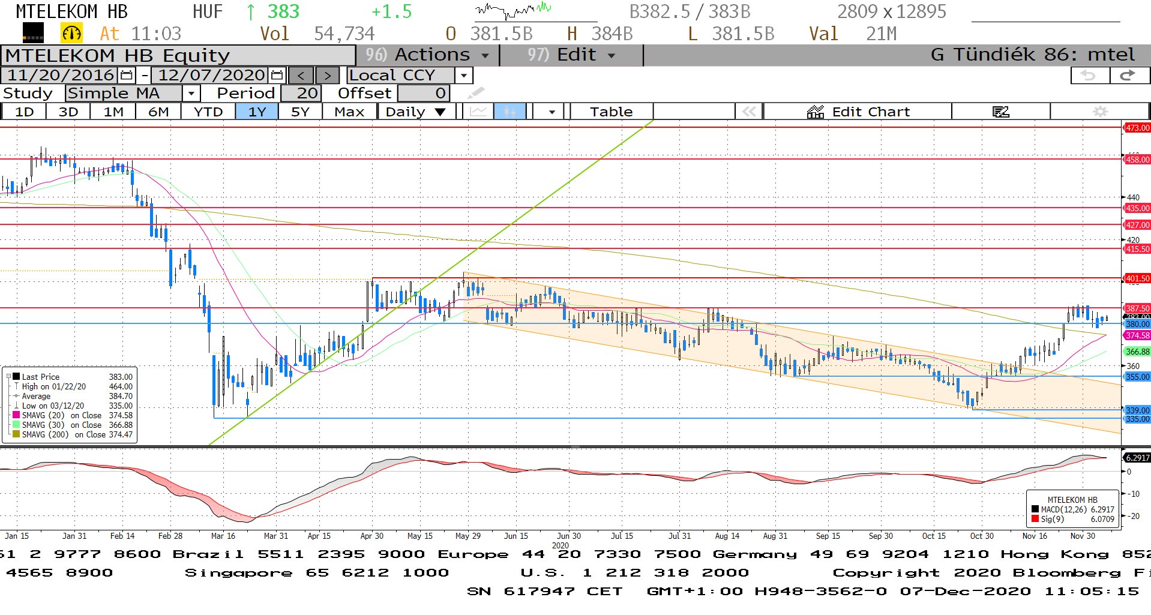The width and height of the screenshot is (1151, 615).
Task: Click the yellow gauge icon
Action: tap(71, 33)
